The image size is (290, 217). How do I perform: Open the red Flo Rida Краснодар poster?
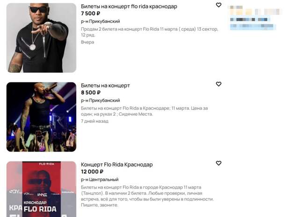coord(41,189)
